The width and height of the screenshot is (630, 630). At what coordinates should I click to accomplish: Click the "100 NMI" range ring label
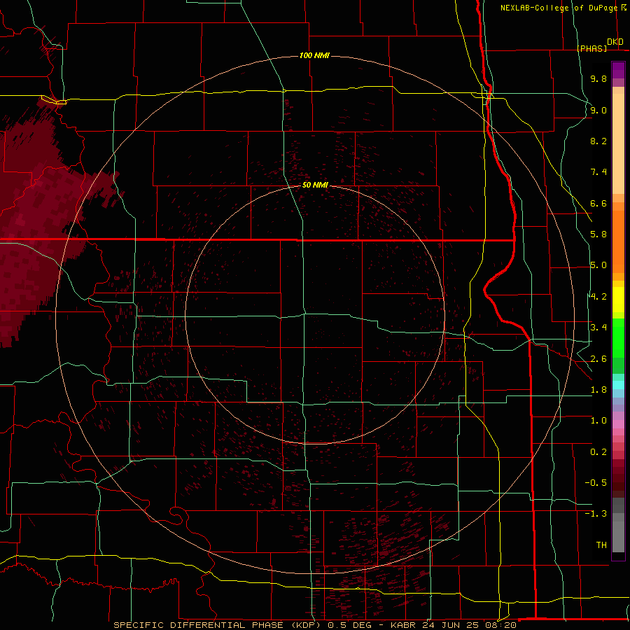314,55
